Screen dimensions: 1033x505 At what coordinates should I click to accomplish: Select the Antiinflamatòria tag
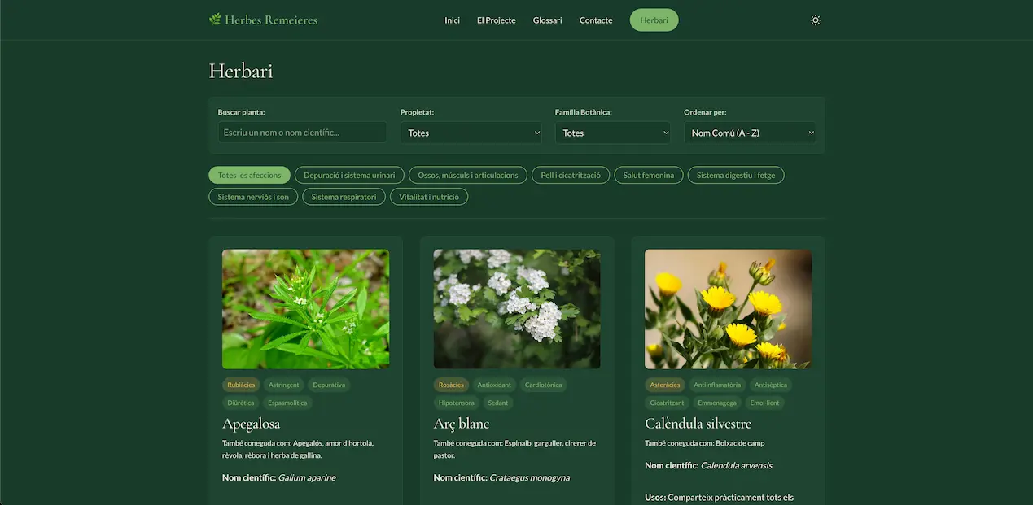point(717,385)
